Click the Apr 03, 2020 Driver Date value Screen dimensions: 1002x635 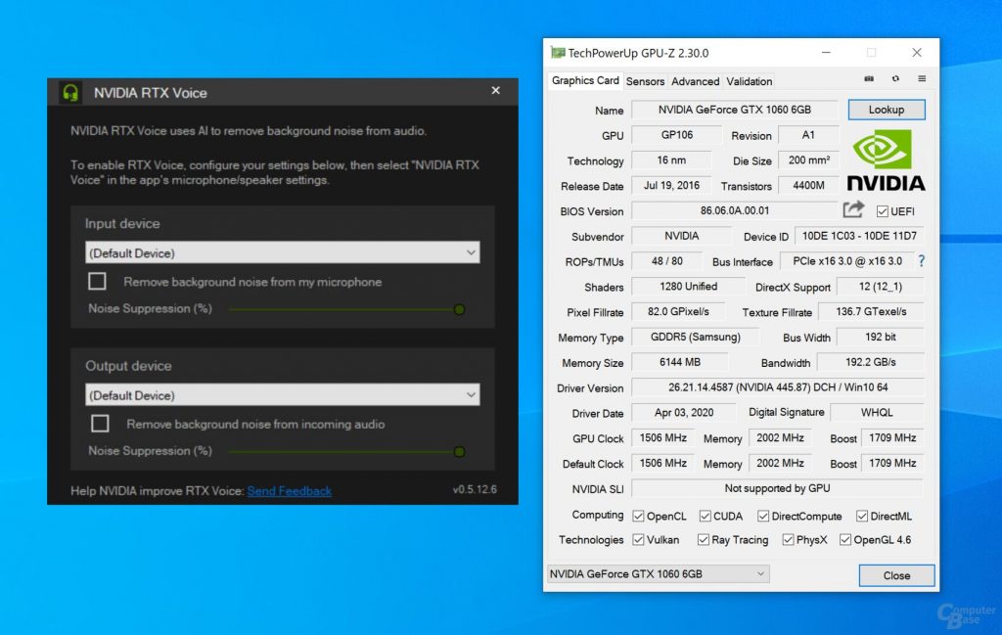tap(684, 412)
